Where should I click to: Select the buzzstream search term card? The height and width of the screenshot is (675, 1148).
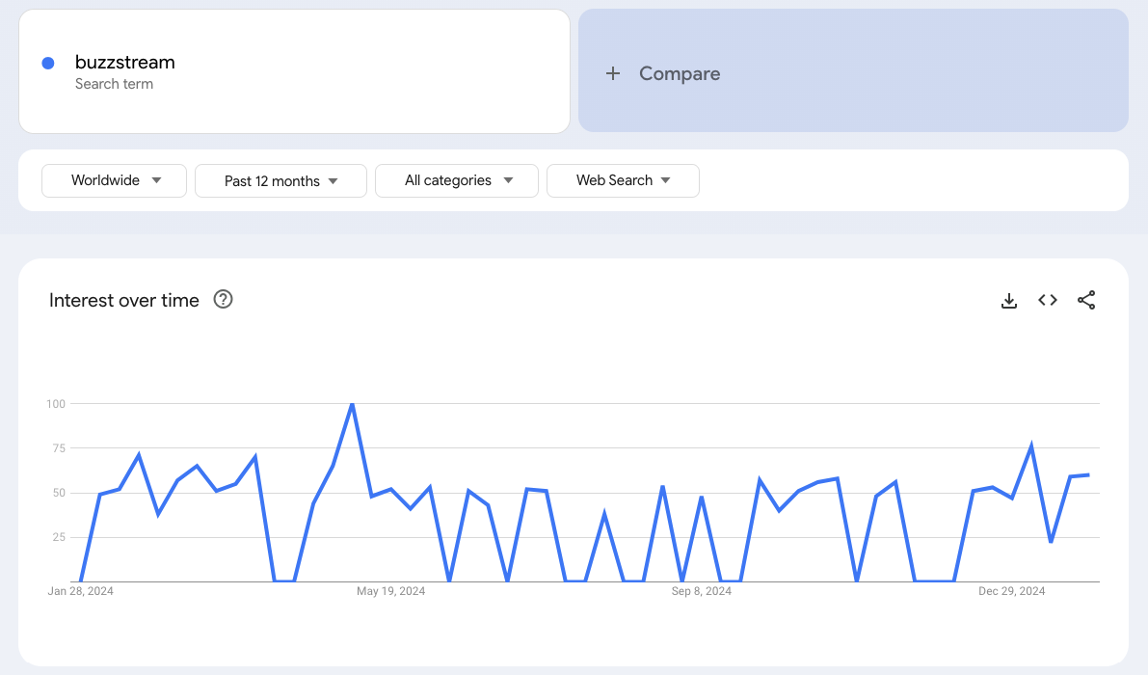[294, 70]
